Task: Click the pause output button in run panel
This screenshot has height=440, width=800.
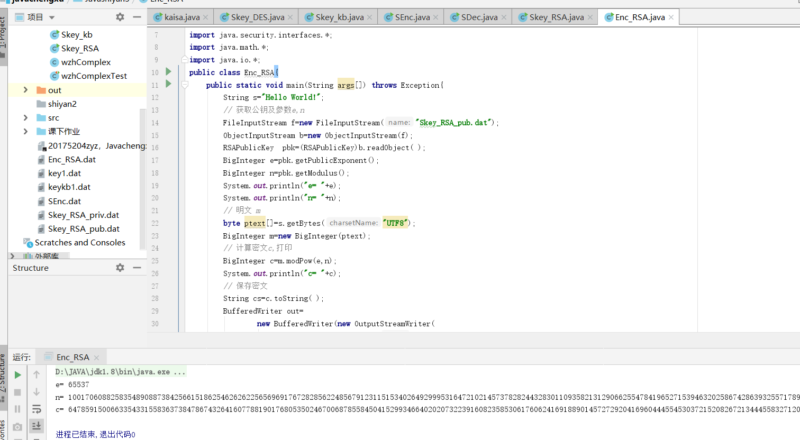Action: pos(17,409)
